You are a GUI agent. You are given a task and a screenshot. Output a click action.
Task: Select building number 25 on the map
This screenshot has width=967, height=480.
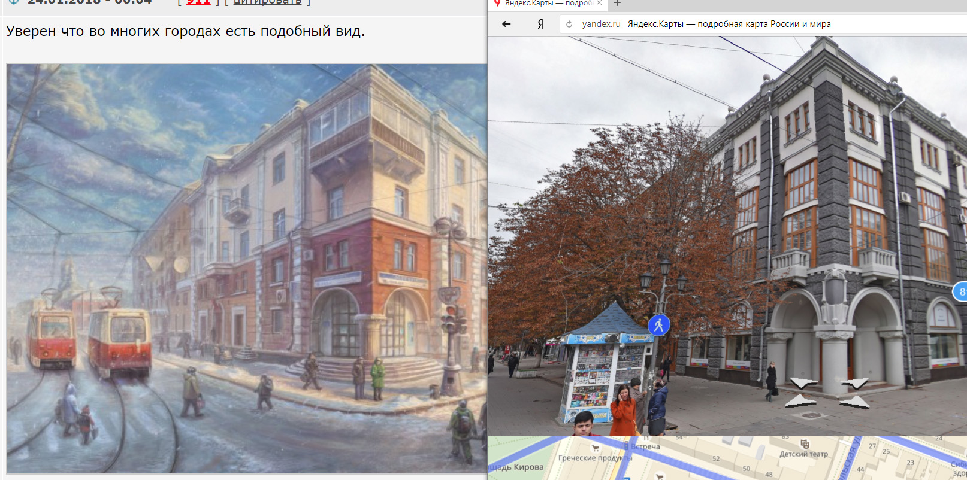(x=886, y=451)
